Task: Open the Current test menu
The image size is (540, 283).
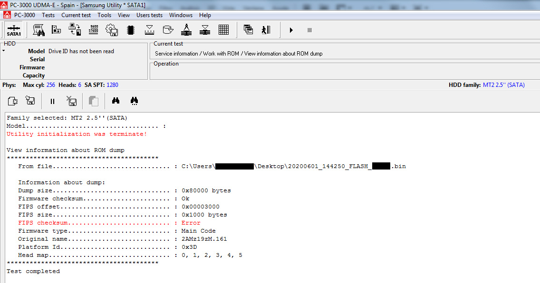Action: click(76, 15)
